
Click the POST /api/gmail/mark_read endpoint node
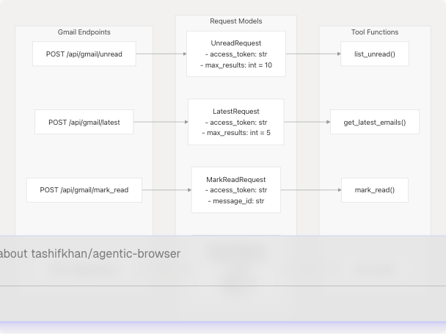(84, 190)
